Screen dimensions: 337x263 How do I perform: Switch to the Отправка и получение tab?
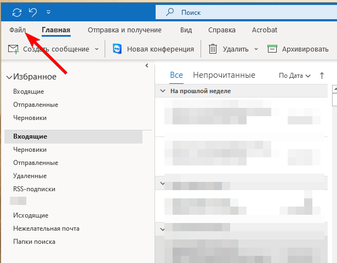(x=124, y=30)
